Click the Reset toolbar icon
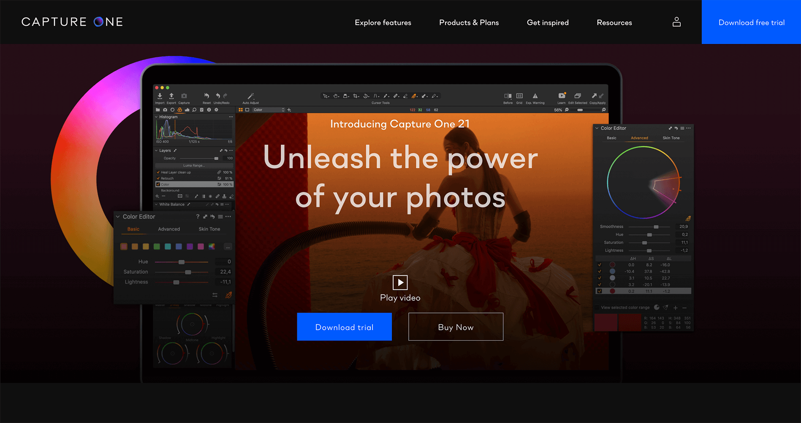801x423 pixels. [206, 96]
